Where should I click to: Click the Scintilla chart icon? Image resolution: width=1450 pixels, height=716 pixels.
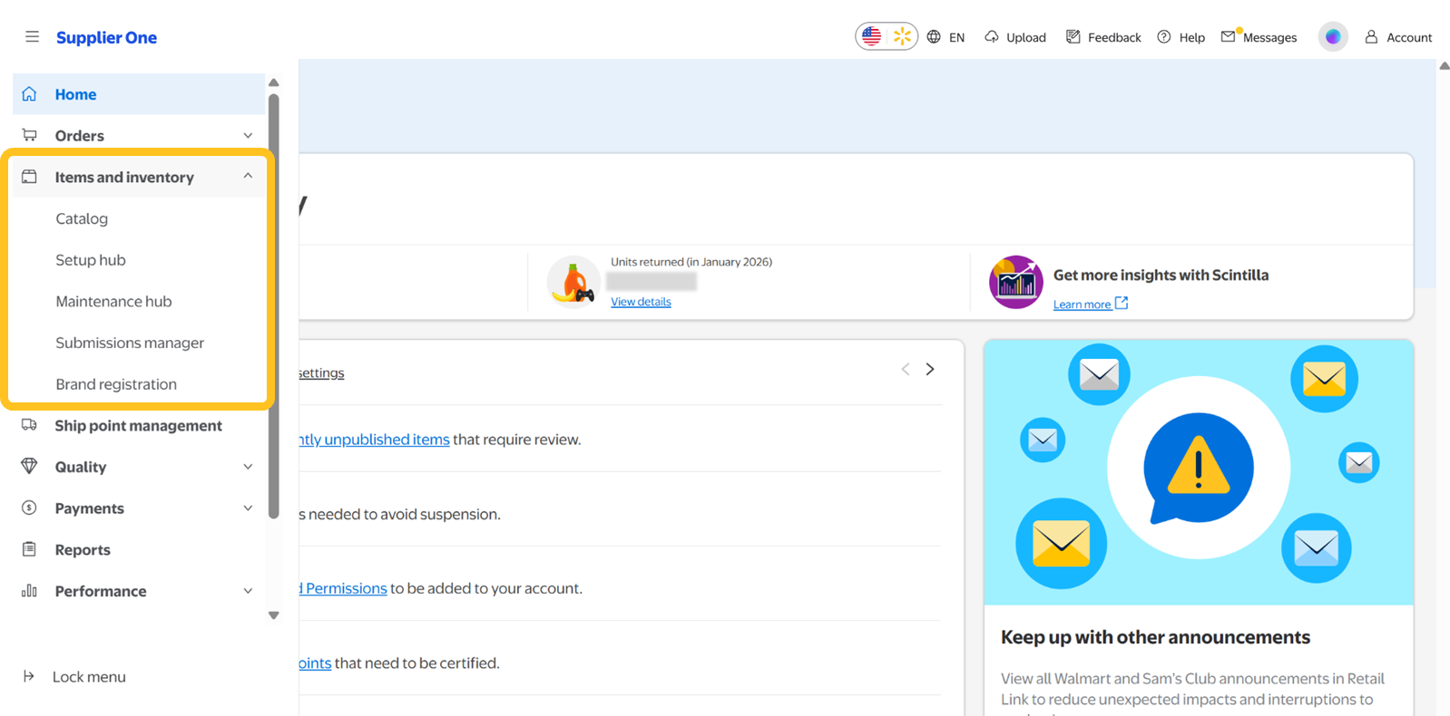pyautogui.click(x=1015, y=282)
